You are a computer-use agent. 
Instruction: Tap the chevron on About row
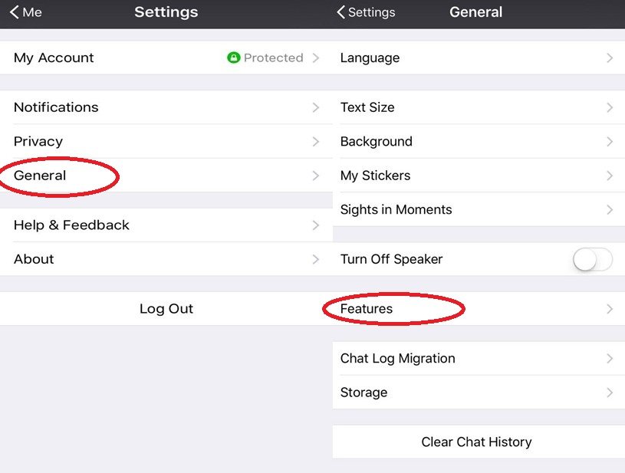coord(315,259)
